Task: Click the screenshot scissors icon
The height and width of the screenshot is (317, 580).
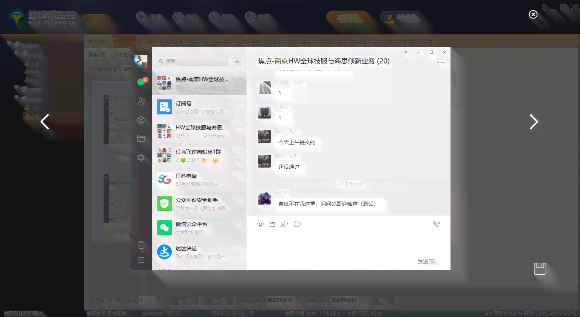Action: pos(284,224)
